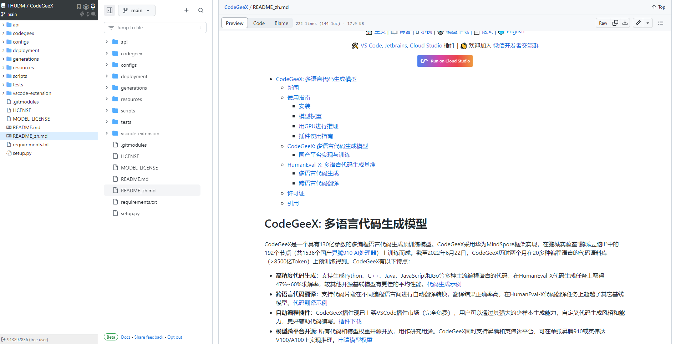Collapse the GitHub file tree panel
The height and width of the screenshot is (344, 676).
[110, 10]
